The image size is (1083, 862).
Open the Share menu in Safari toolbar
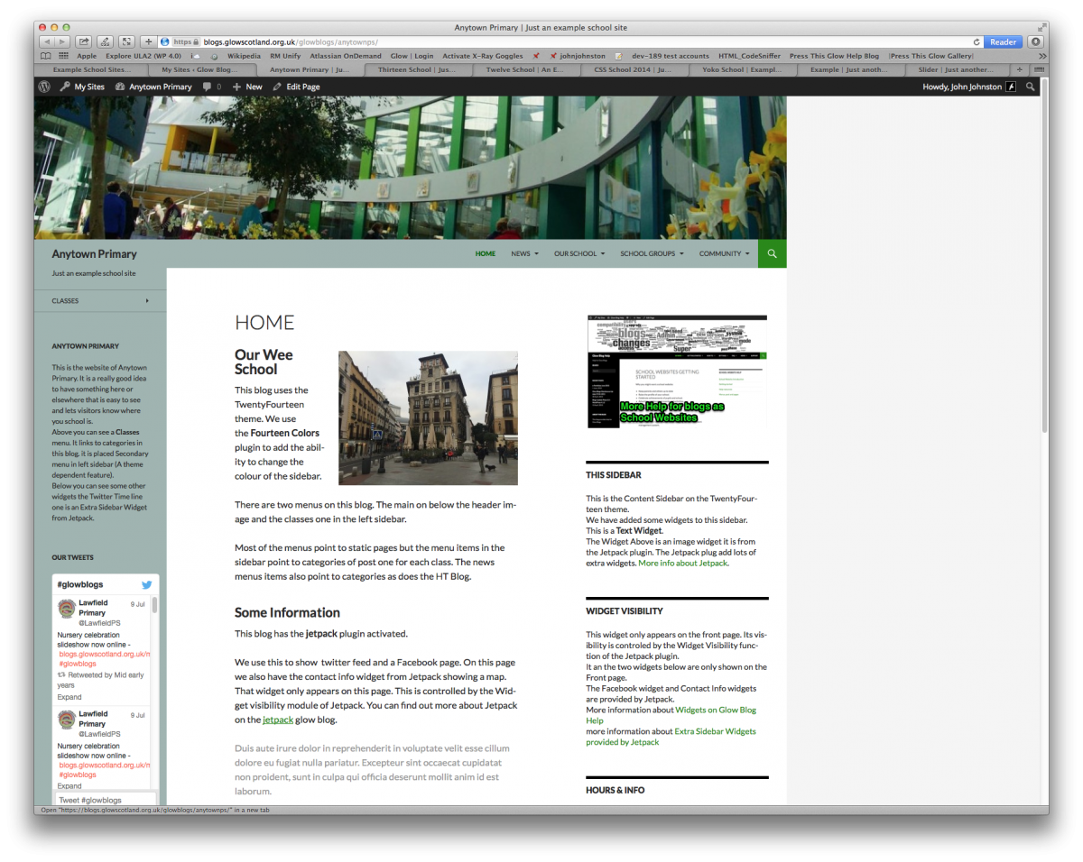(x=83, y=41)
